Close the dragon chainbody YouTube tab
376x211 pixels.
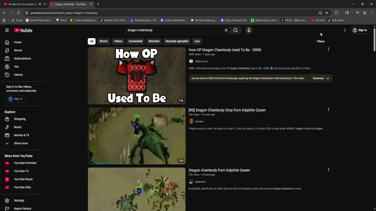click(x=91, y=4)
